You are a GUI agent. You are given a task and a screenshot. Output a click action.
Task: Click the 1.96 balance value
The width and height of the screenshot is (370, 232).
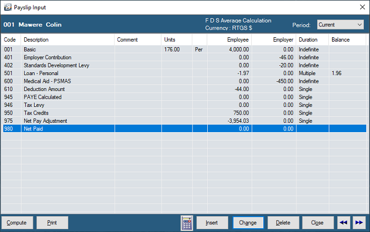click(x=336, y=73)
